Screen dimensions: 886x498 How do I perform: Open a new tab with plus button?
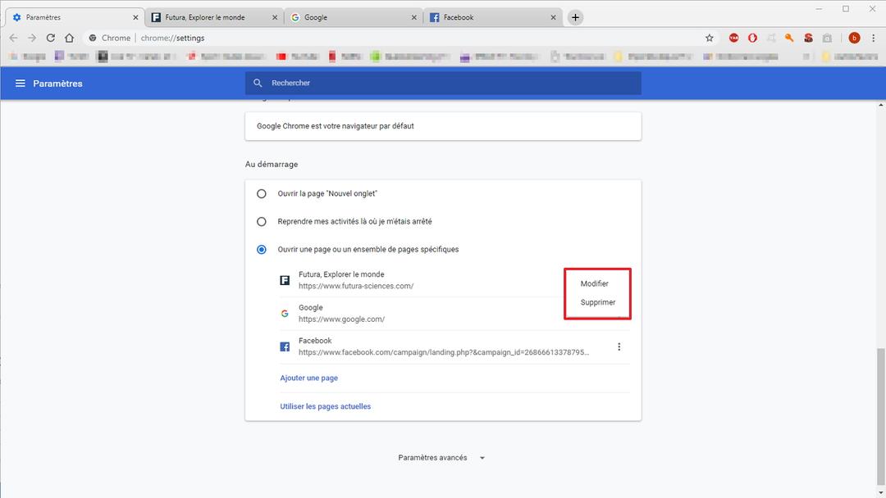click(576, 17)
